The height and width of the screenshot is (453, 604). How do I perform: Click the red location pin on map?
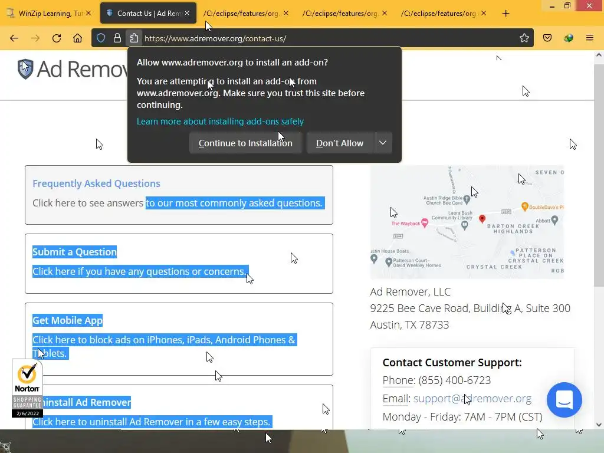[482, 219]
